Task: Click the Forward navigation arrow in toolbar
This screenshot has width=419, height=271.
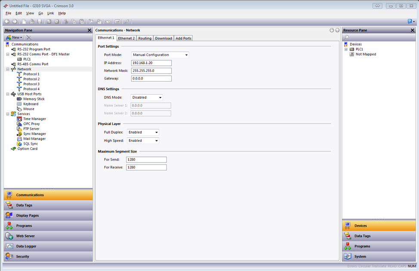Action: 15,21
